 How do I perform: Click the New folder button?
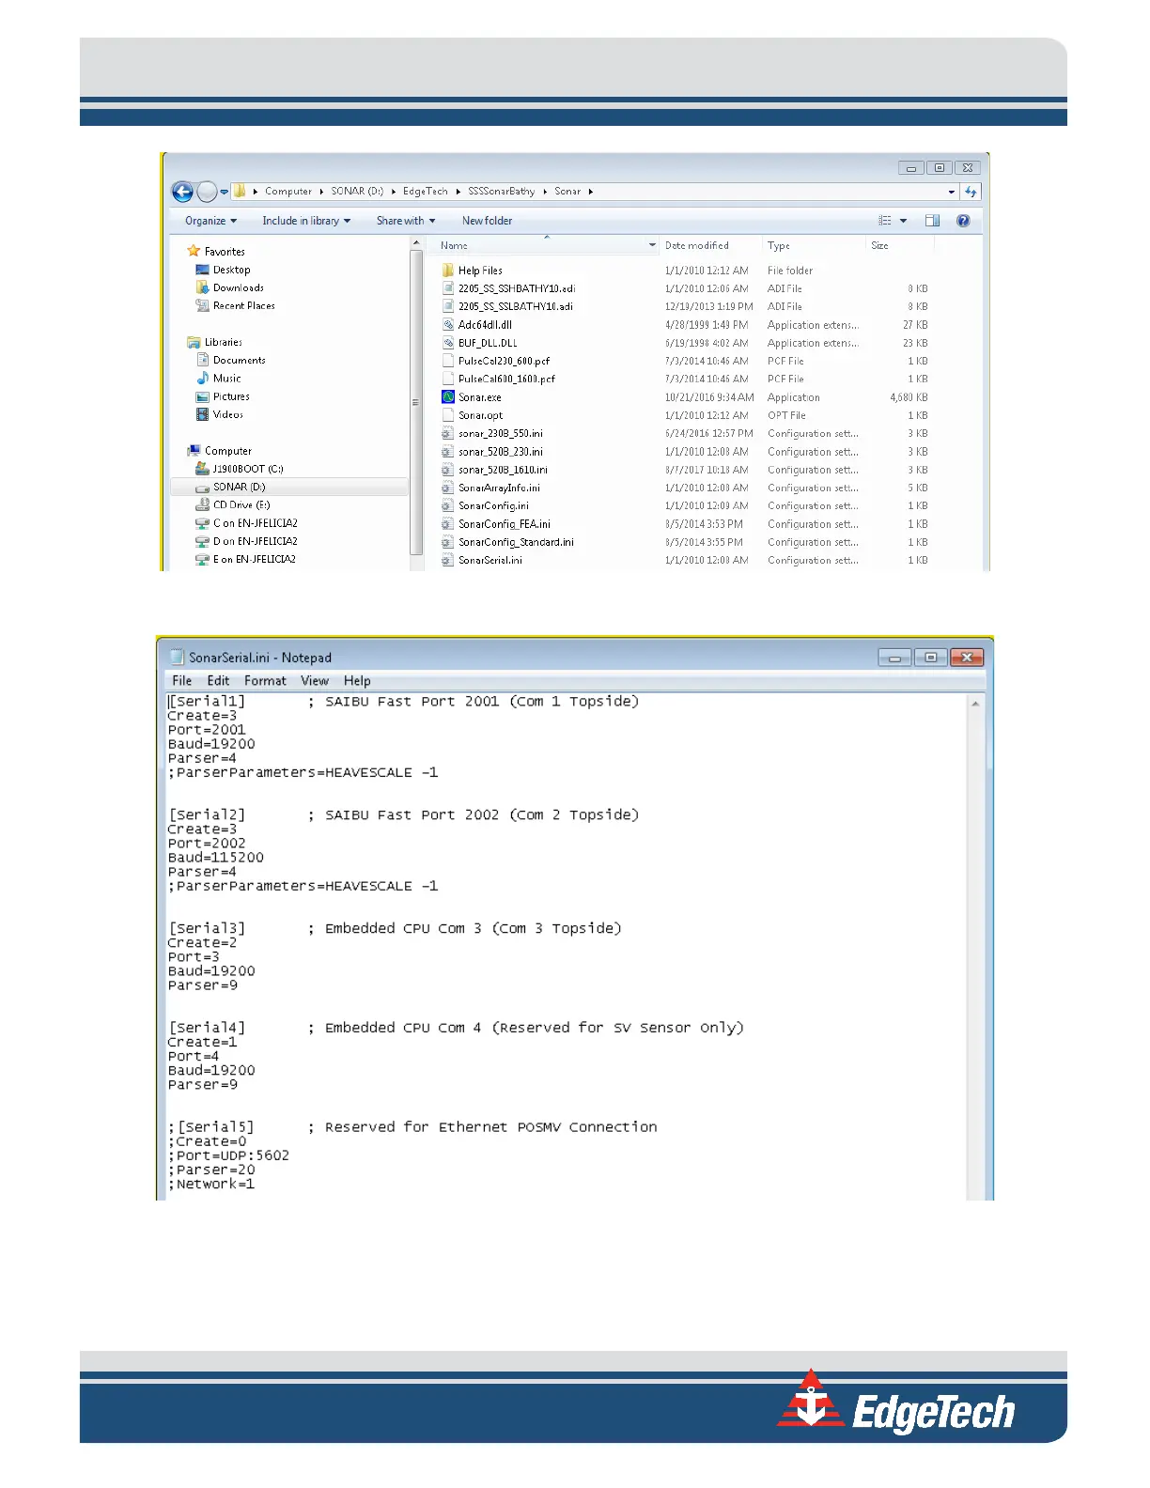click(487, 221)
